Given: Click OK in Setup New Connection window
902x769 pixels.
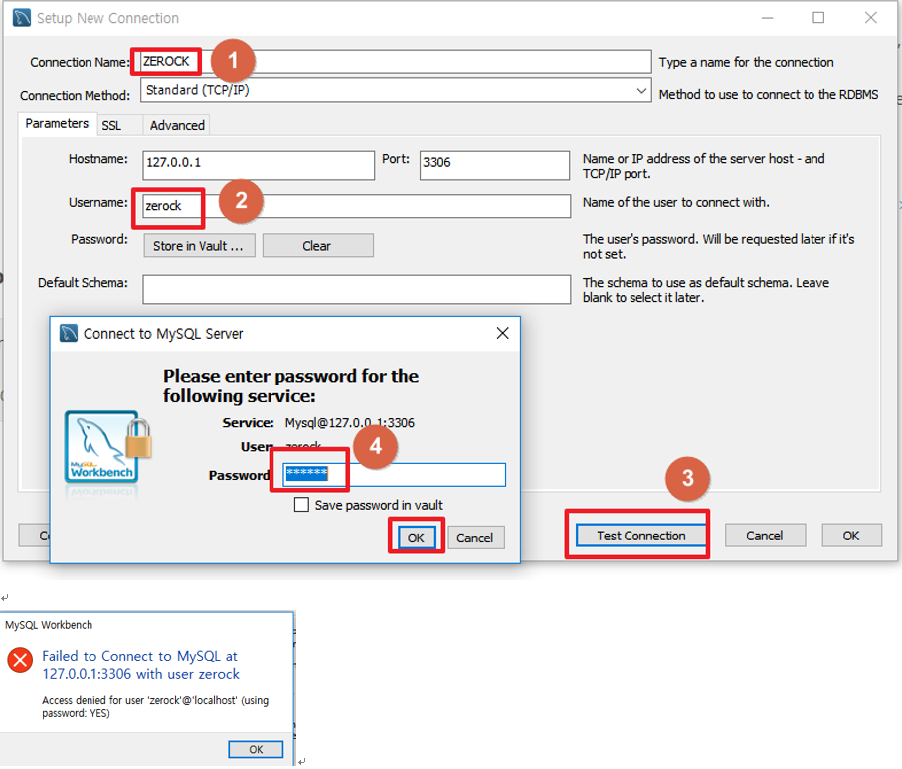Looking at the screenshot, I should pos(851,536).
